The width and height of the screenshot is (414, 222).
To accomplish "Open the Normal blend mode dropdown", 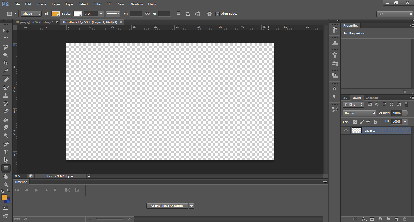I will click(x=359, y=113).
